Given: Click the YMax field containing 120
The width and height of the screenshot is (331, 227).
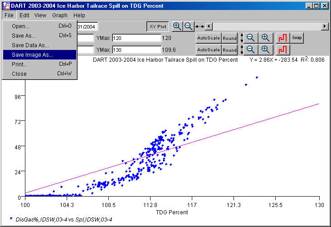Looking at the screenshot, I should [136, 38].
